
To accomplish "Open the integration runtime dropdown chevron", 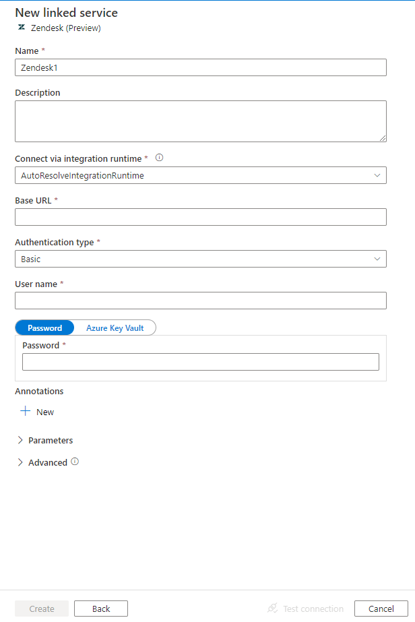I will pyautogui.click(x=378, y=175).
